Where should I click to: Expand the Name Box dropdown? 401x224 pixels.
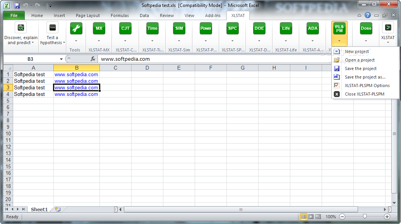point(61,59)
